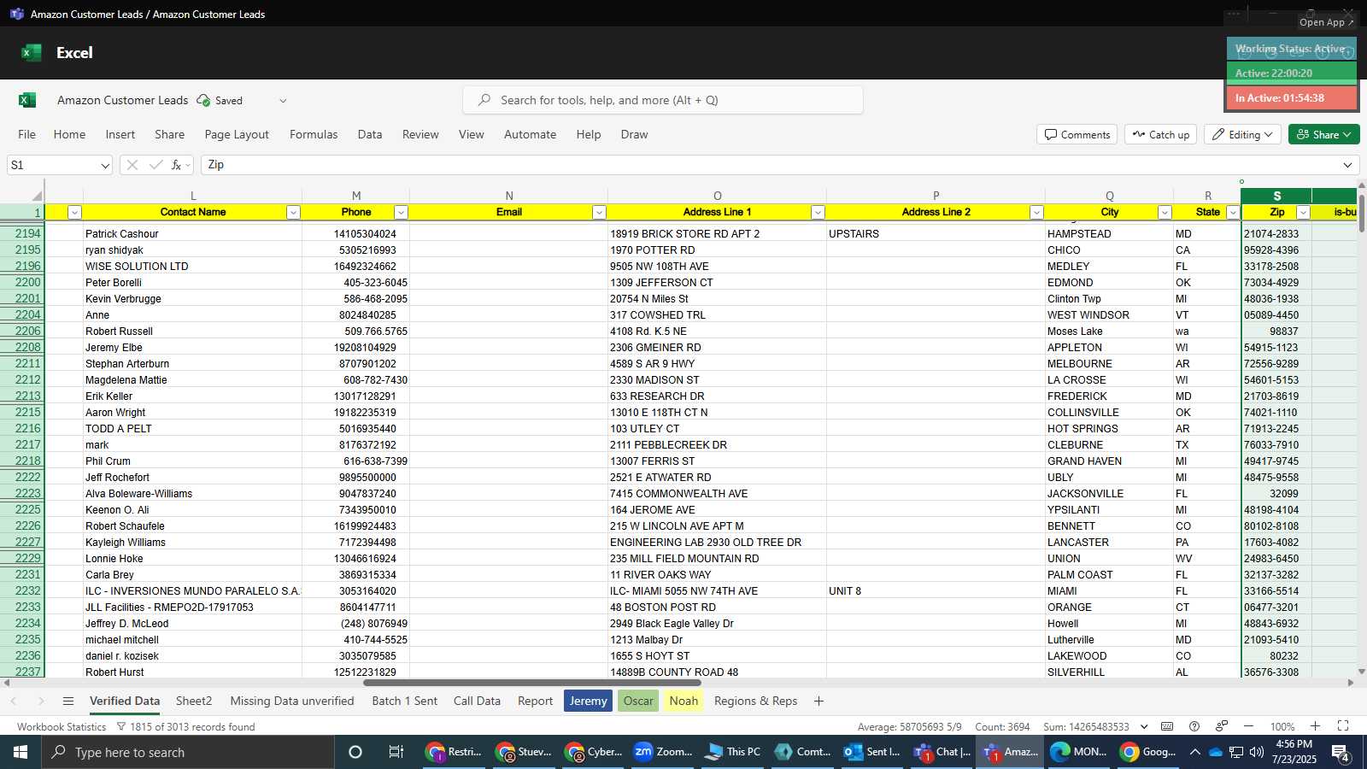Expand the formula bar chevron
Image resolution: width=1367 pixels, height=769 pixels.
point(1347,165)
